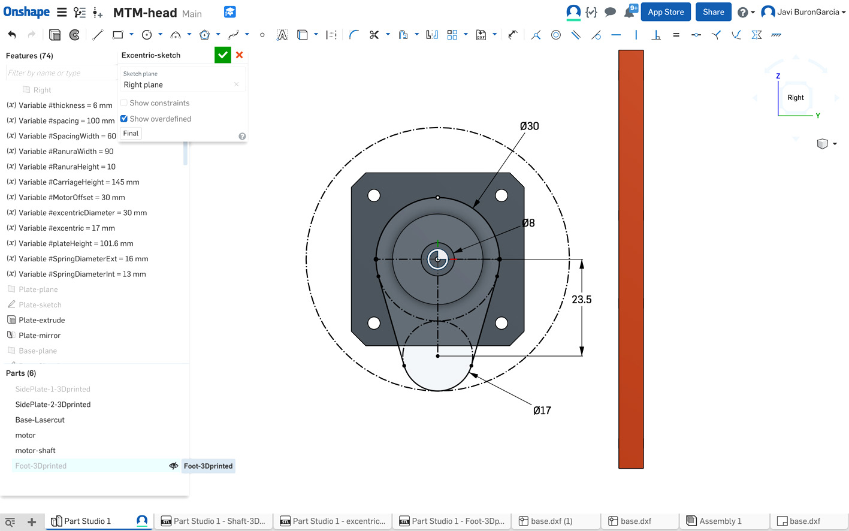This screenshot has width=849, height=531.
Task: Click the Undo arrow
Action: pyautogui.click(x=12, y=35)
